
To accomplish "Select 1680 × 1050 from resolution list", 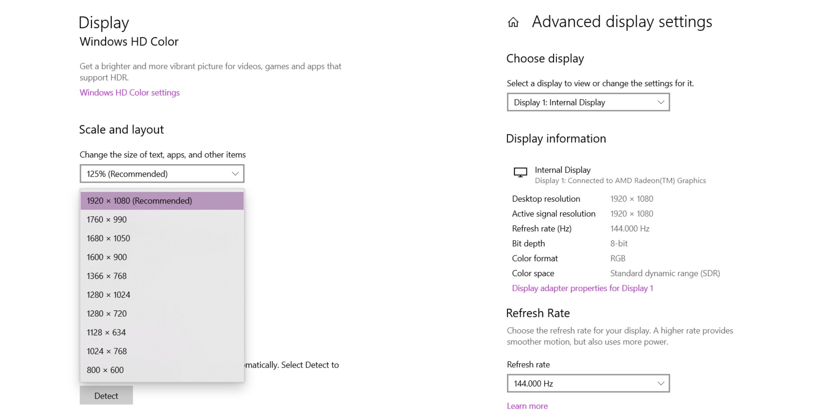I will tap(162, 238).
